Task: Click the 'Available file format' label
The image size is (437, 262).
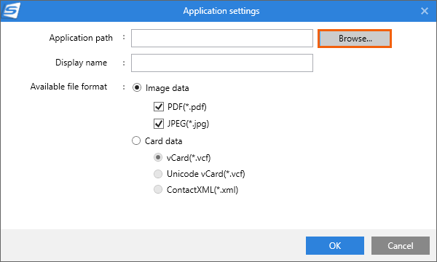Action: (68, 87)
